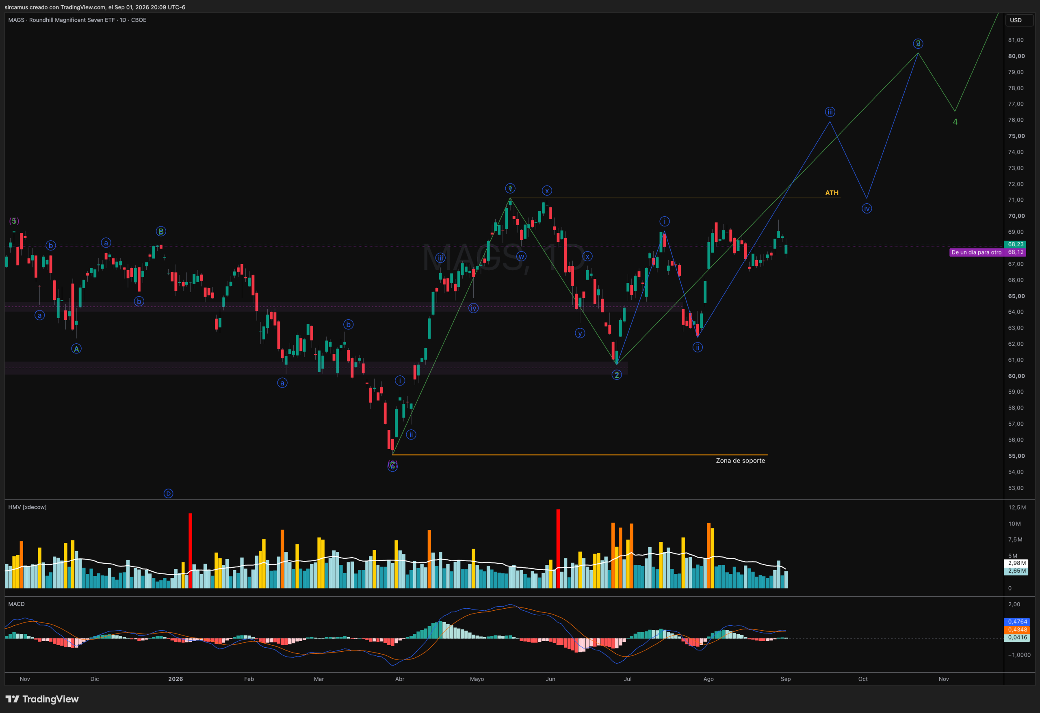Click the 63,00 price axis label
This screenshot has height=713, width=1040.
coord(1016,327)
